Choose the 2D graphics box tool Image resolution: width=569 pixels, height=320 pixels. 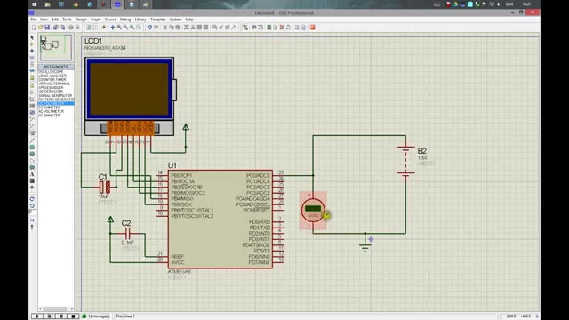tap(32, 147)
